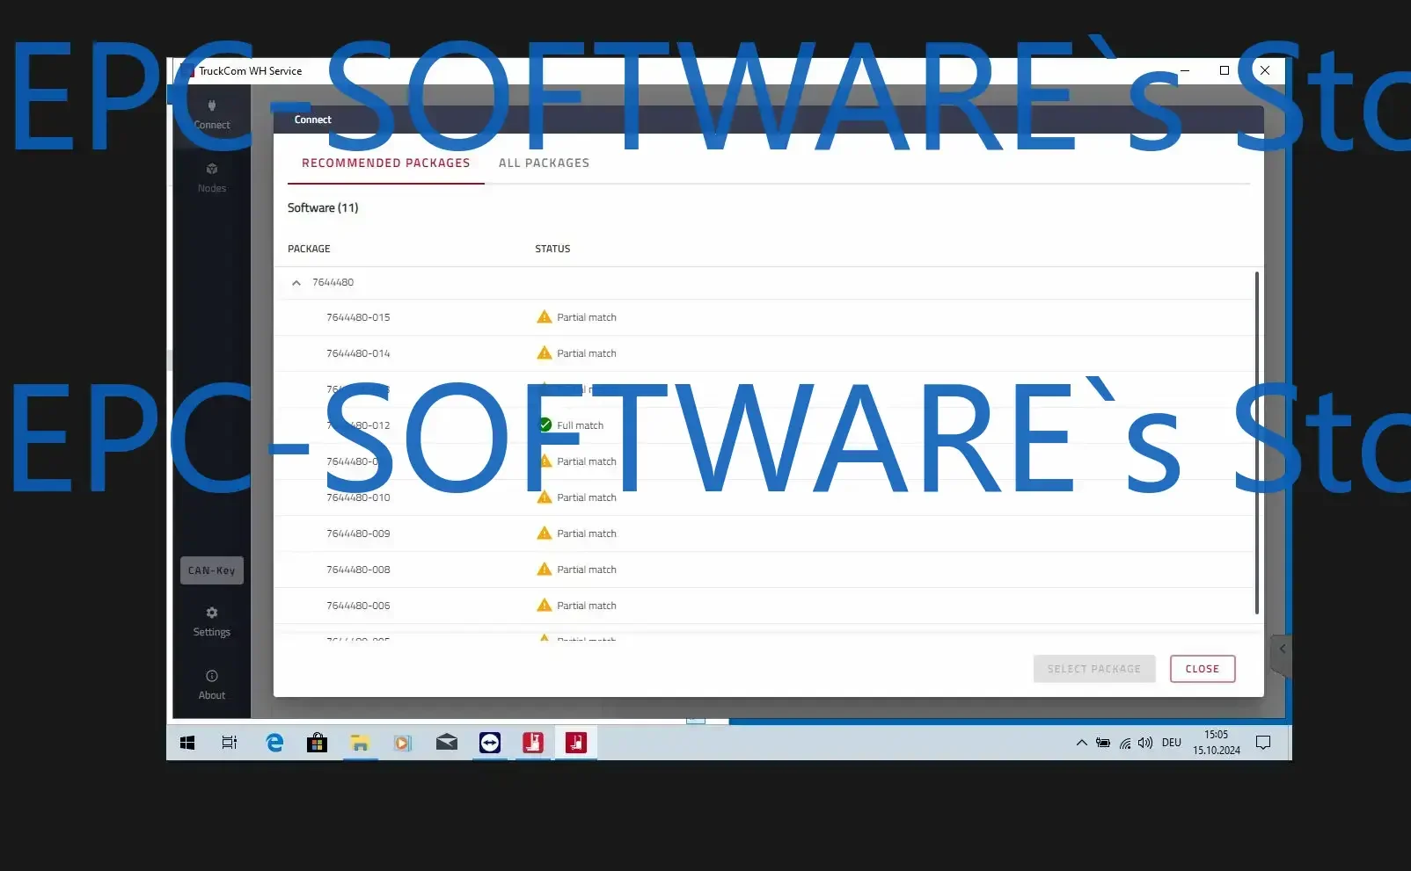Click the warning icon for package 7644480-010
This screenshot has width=1411, height=871.
tap(545, 497)
